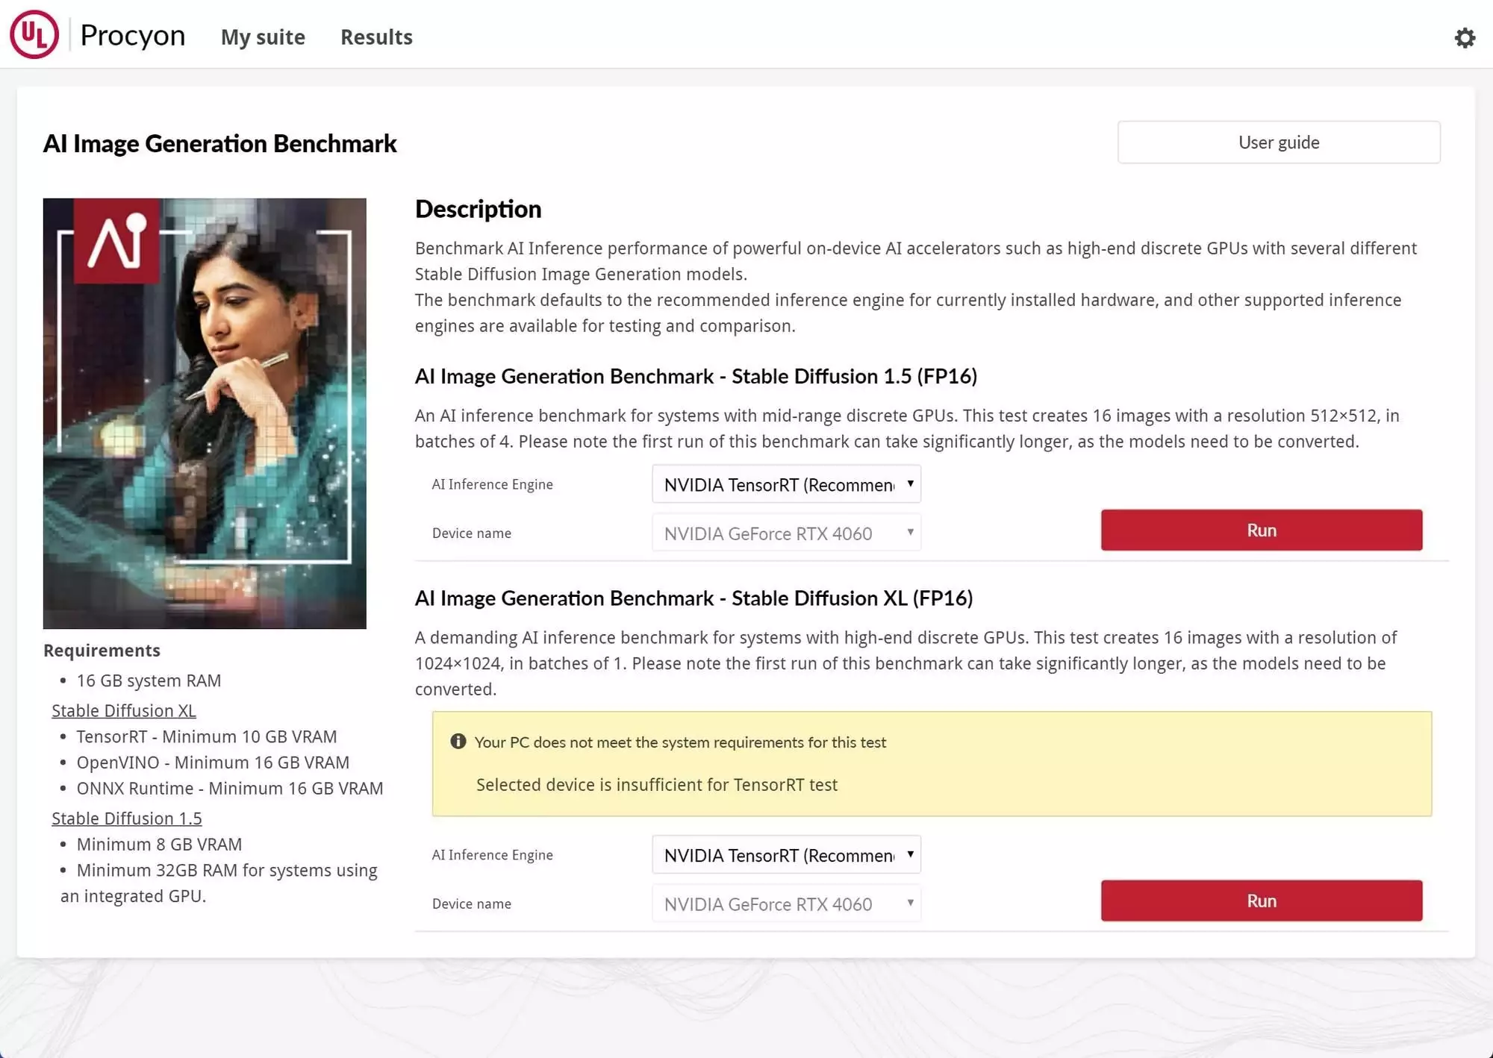Click 'OpenVINO - Minimum 16 GB VRAM' item
The image size is (1493, 1058).
point(213,763)
